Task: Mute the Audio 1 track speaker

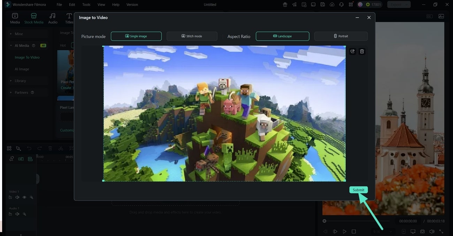Action: point(17,214)
